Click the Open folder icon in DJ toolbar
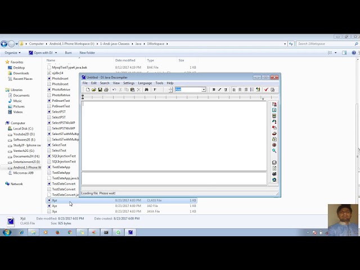The image size is (360, 270). pyautogui.click(x=94, y=89)
